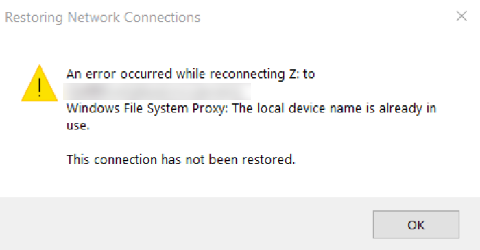The width and height of the screenshot is (480, 250).
Task: Click the 'An error occurred while reconnecting' line
Action: [191, 74]
